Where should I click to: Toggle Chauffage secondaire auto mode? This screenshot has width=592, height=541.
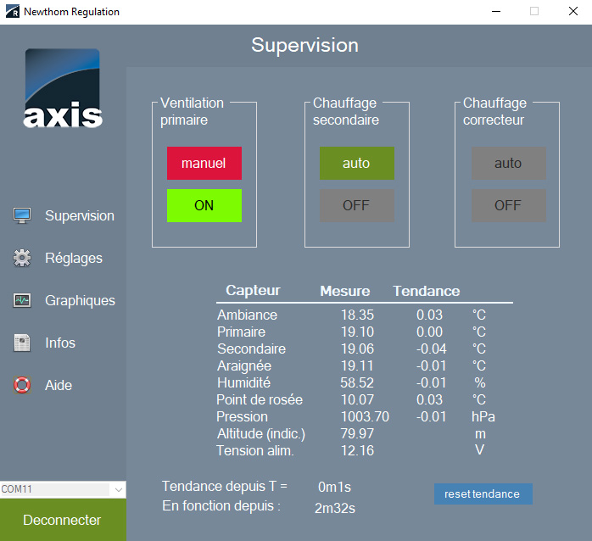point(356,163)
